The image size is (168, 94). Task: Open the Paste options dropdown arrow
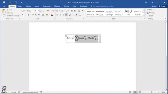tap(3, 16)
